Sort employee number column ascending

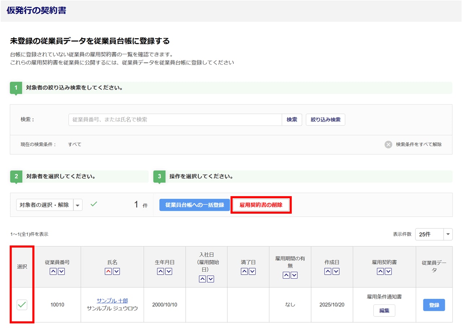coord(53,271)
